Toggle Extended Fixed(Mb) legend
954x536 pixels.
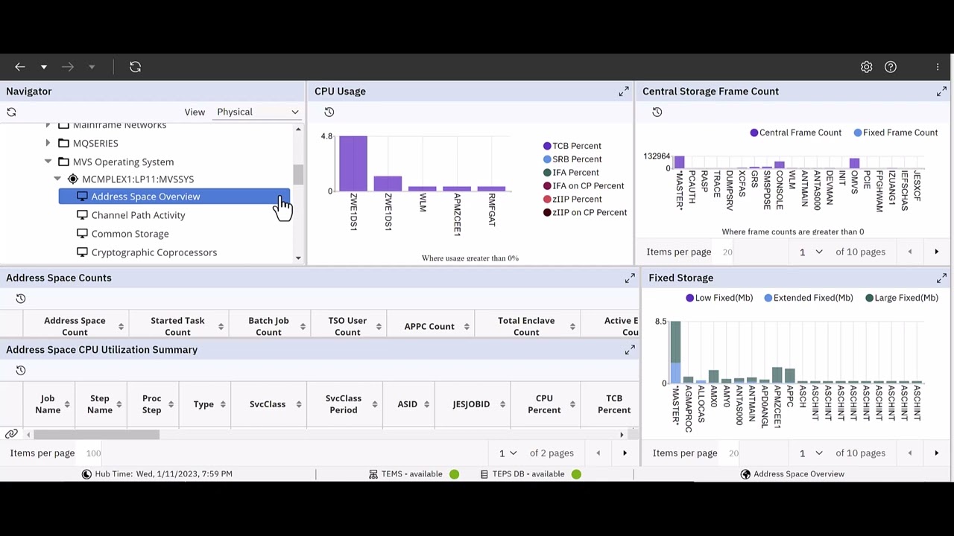pos(809,298)
